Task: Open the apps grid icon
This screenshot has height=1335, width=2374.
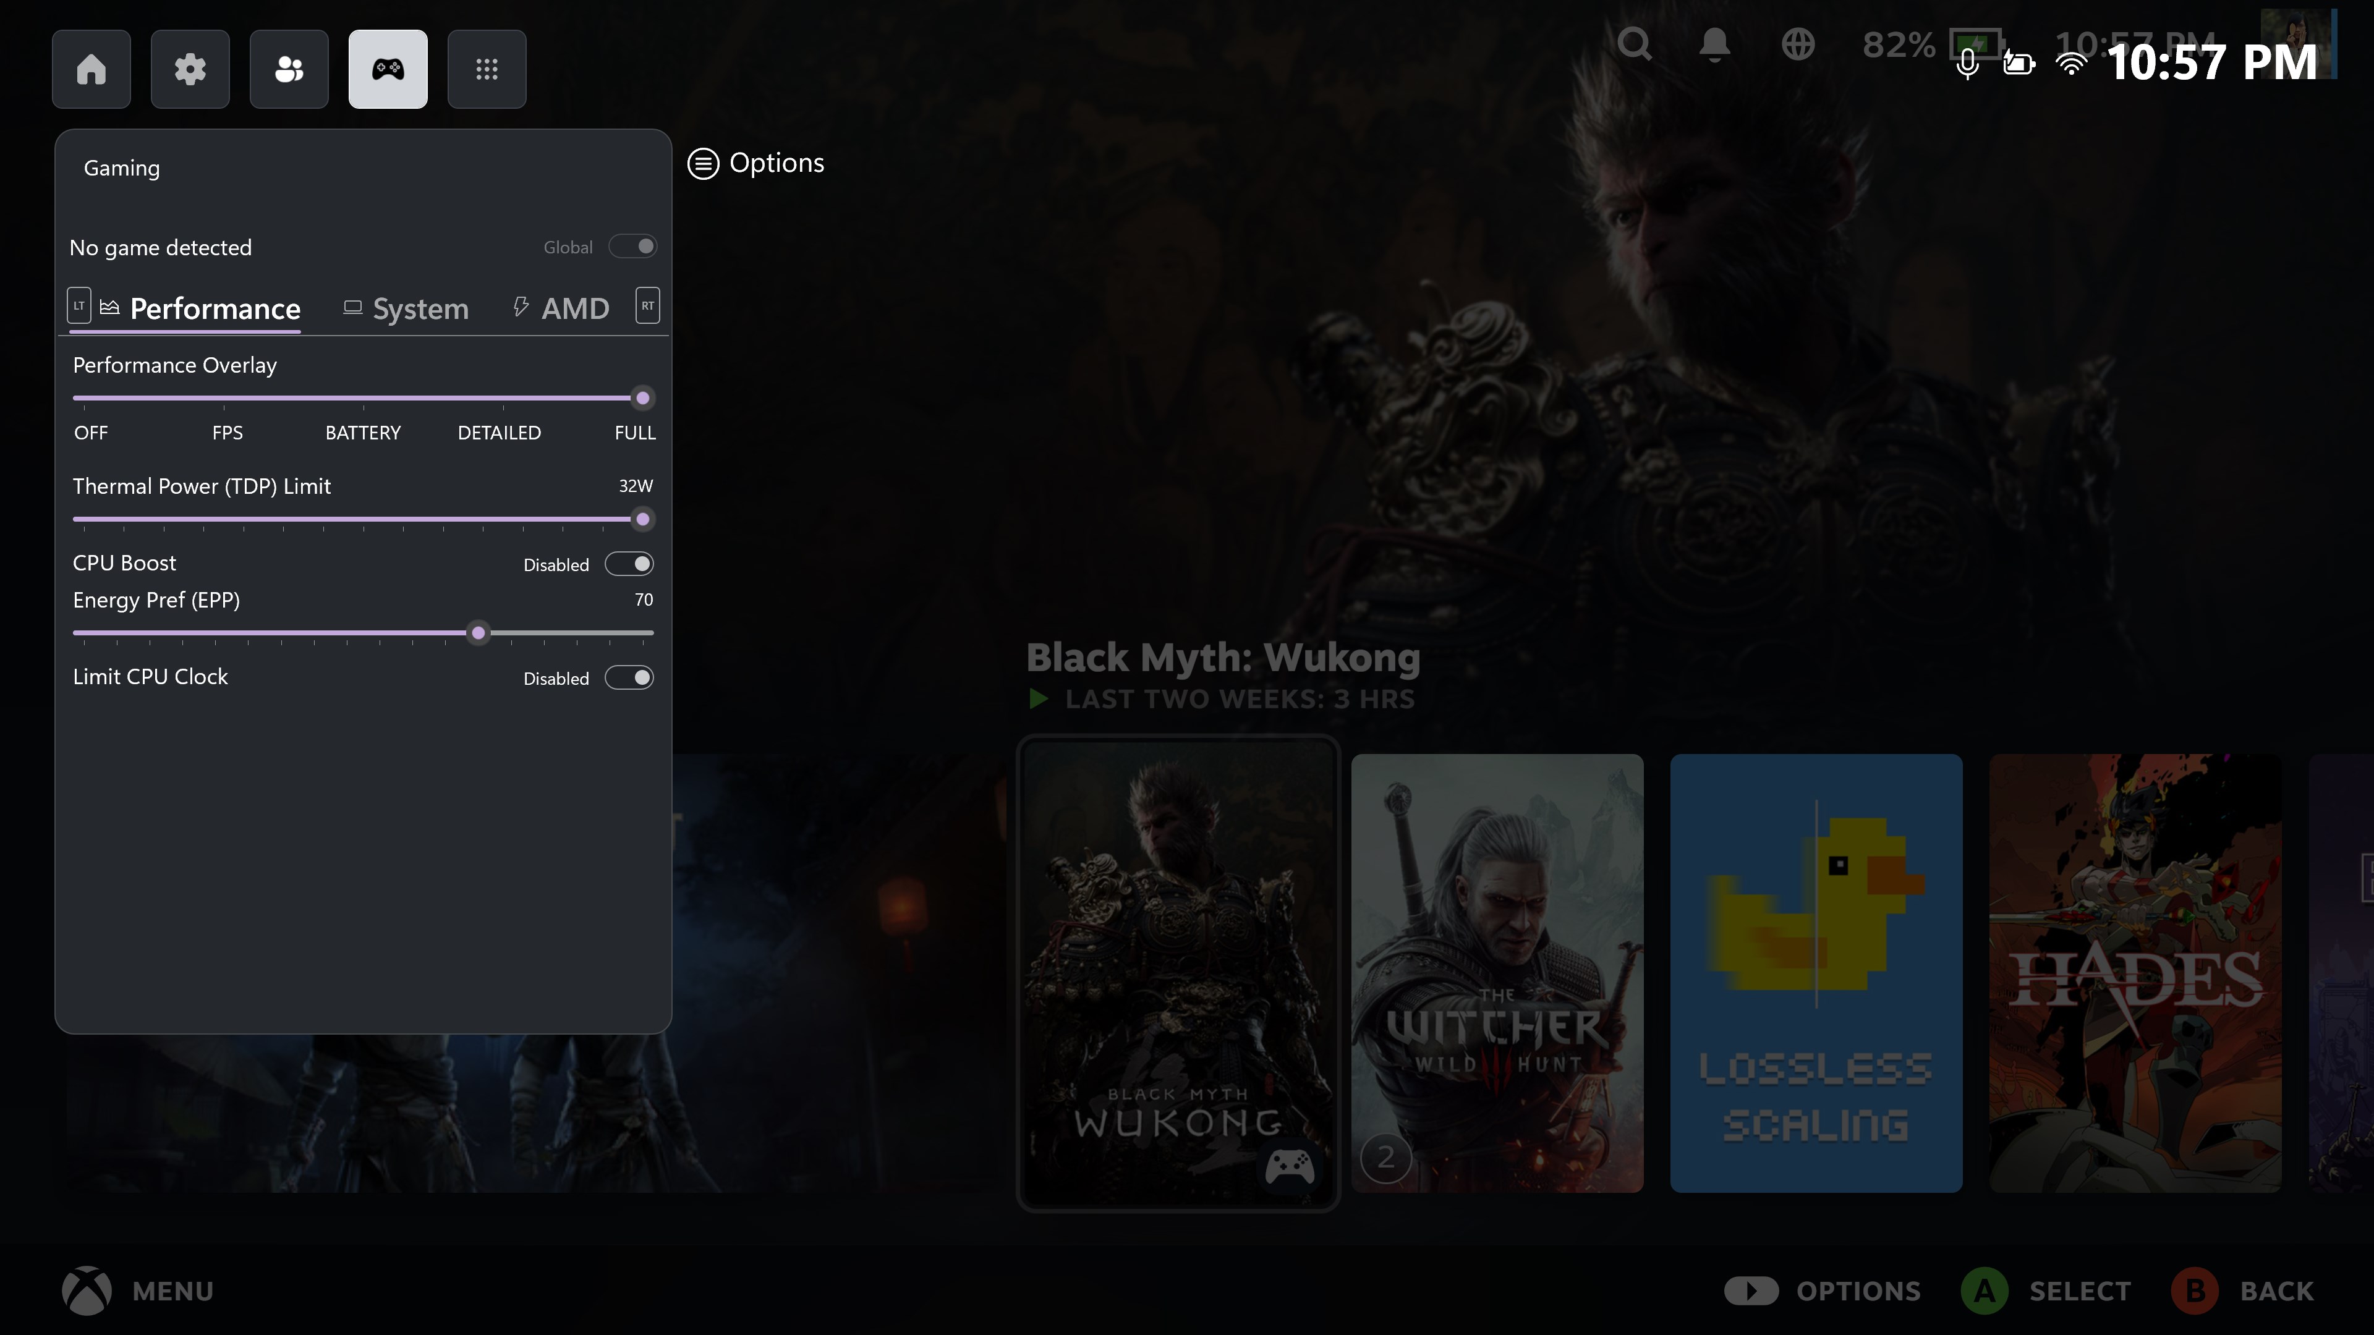Action: (487, 68)
